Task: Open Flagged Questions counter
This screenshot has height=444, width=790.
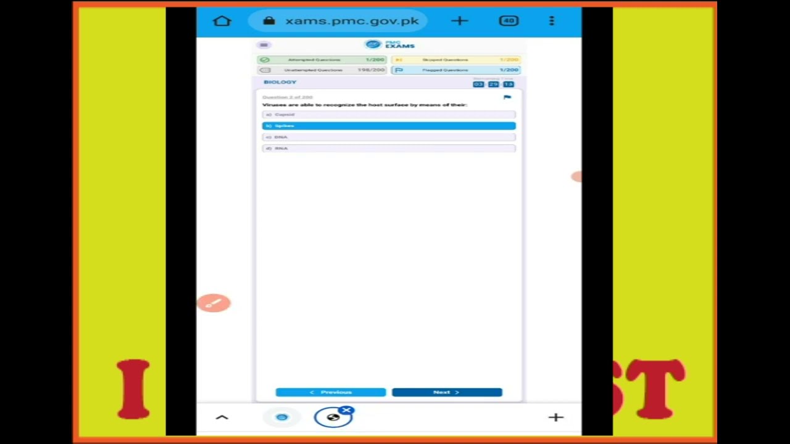Action: click(456, 70)
